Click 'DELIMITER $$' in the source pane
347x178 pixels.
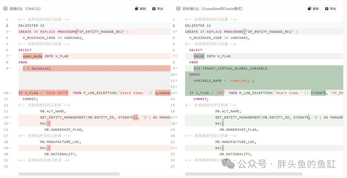[31, 26]
